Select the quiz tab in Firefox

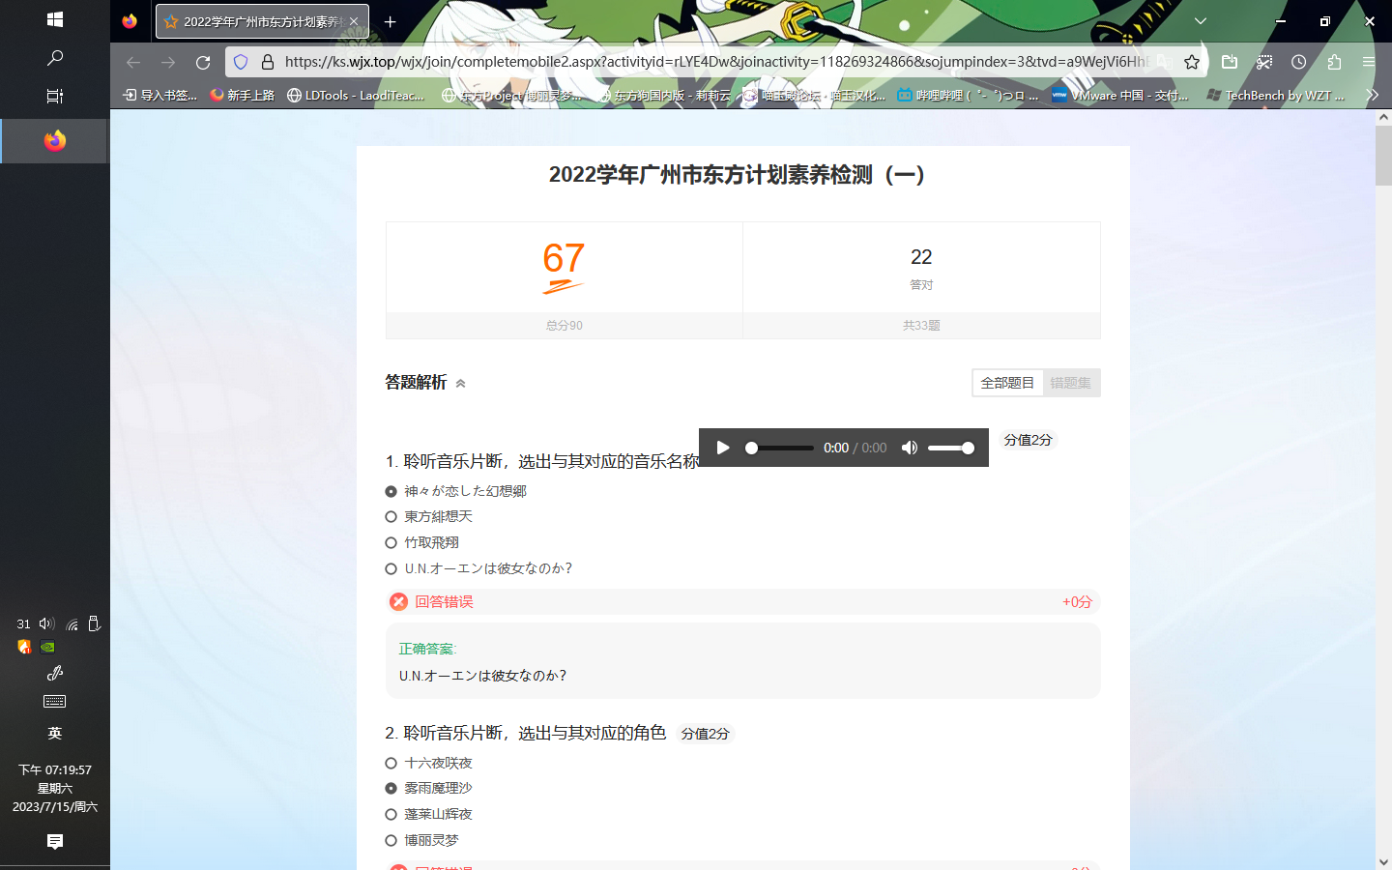tap(256, 20)
